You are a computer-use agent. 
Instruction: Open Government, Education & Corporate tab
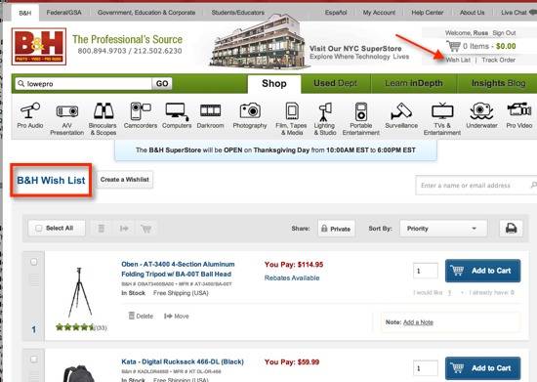(x=146, y=13)
